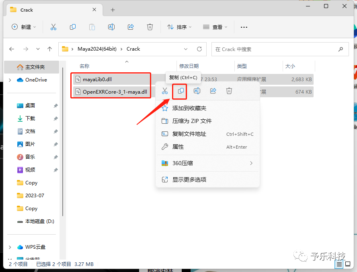This screenshot has height=272, width=357.
Task: Go back with the left arrow
Action: [x=12, y=49]
